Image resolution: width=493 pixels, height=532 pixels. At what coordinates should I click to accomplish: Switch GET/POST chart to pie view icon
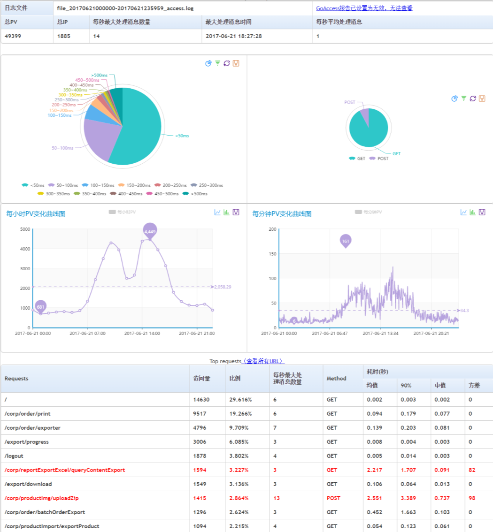coord(454,99)
